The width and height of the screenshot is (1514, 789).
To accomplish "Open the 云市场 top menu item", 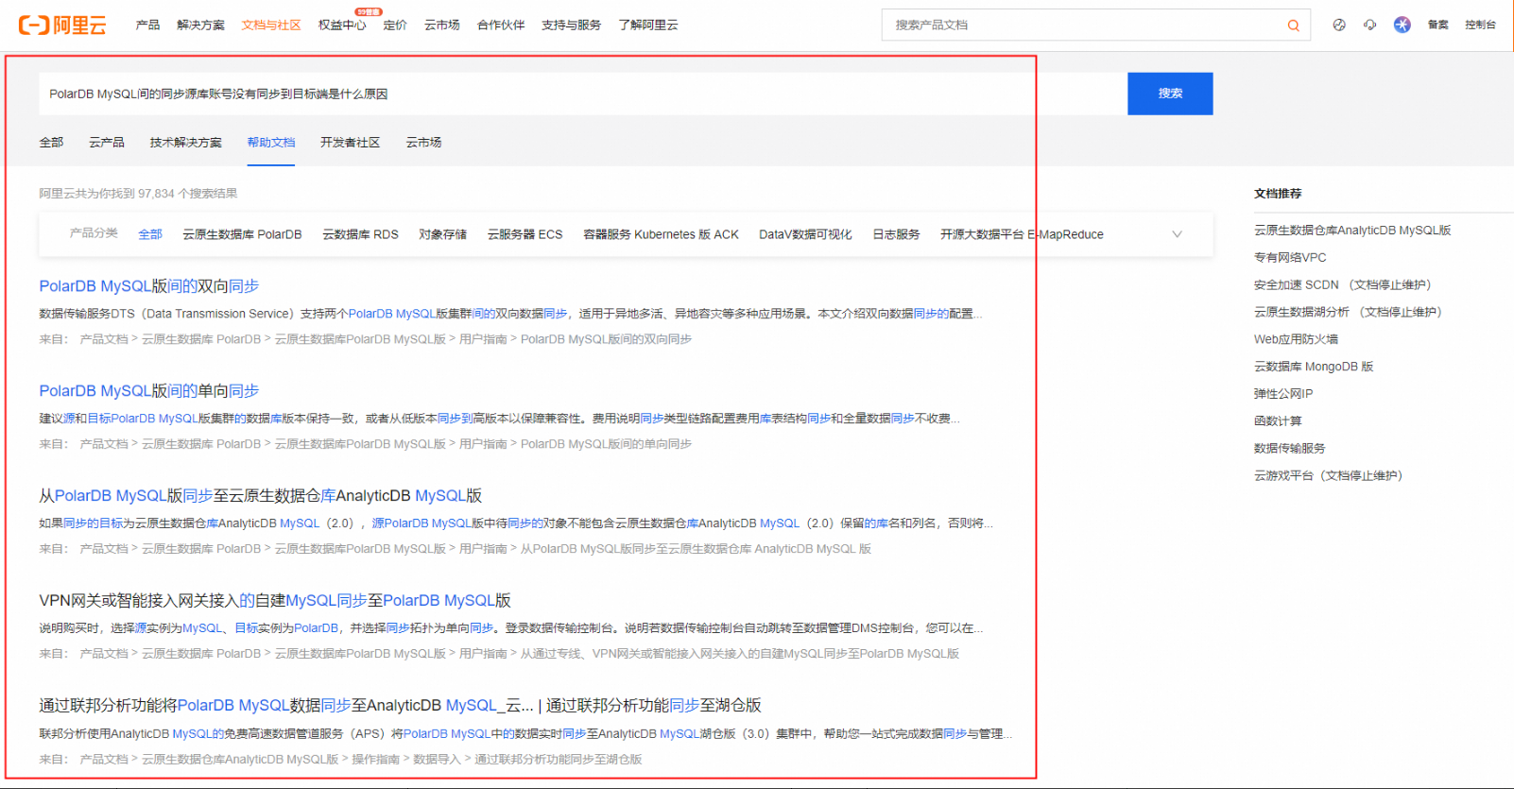I will coord(442,26).
